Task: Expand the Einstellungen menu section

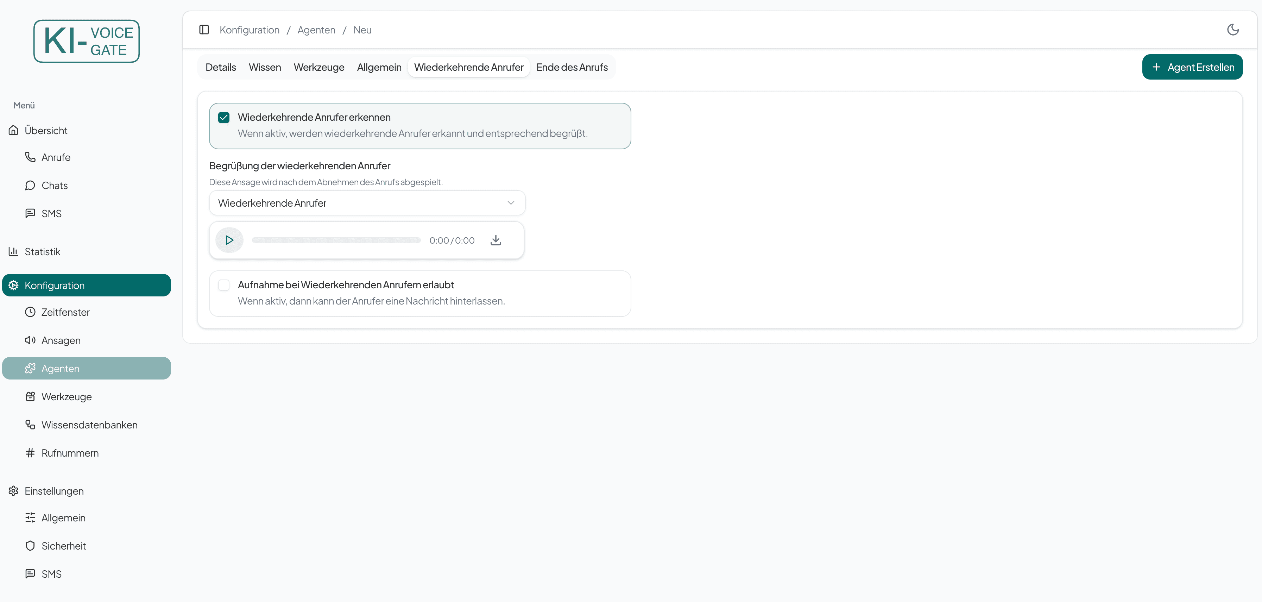Action: coord(54,491)
